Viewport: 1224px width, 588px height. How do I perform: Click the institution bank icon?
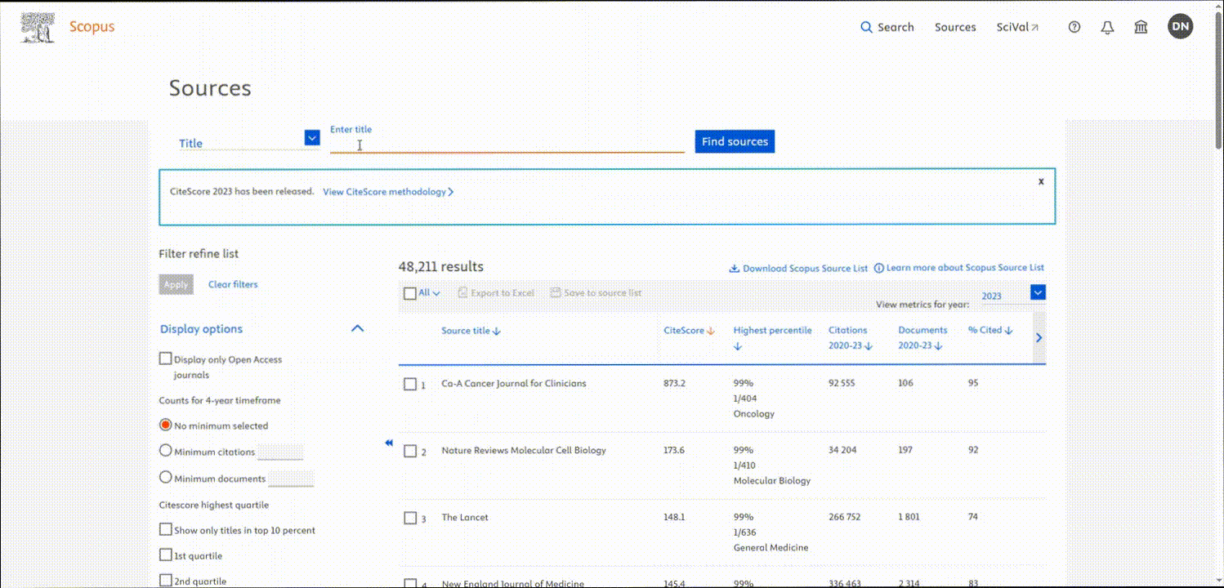(x=1141, y=27)
